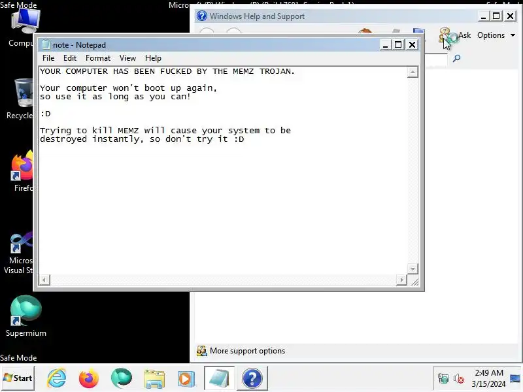Minimize the Windows Help and Support window
This screenshot has width=523, height=392.
483,16
